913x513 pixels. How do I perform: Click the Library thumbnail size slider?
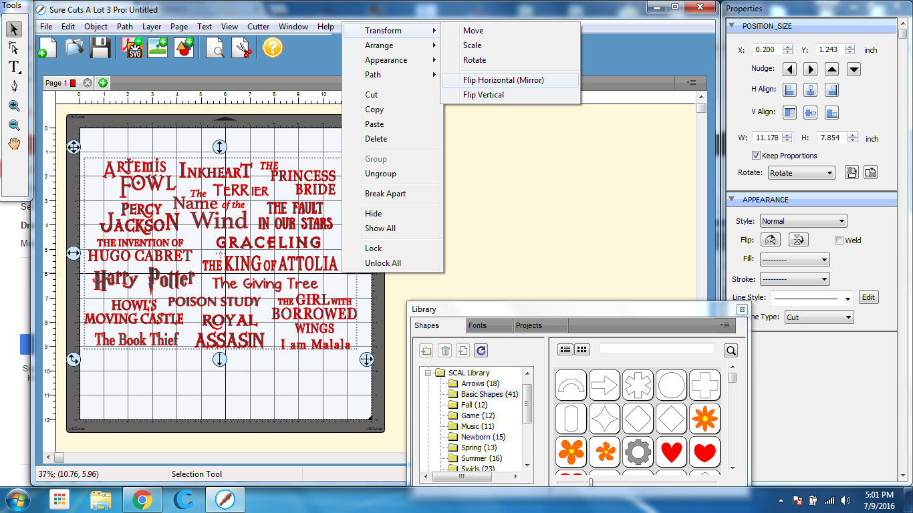tap(591, 482)
